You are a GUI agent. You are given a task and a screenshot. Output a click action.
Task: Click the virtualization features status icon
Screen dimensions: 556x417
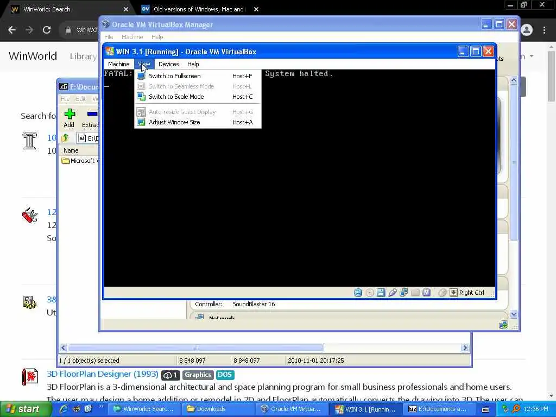click(x=426, y=293)
